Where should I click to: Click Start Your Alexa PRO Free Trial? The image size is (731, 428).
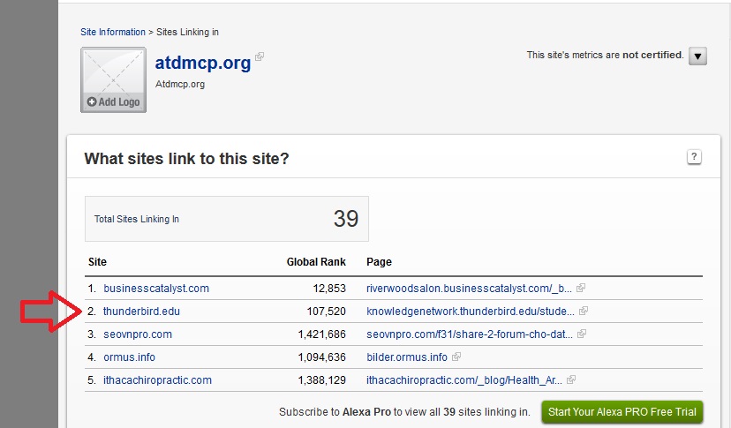point(622,412)
